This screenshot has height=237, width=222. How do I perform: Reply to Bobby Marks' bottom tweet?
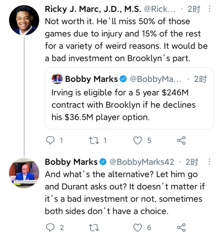click(x=50, y=227)
